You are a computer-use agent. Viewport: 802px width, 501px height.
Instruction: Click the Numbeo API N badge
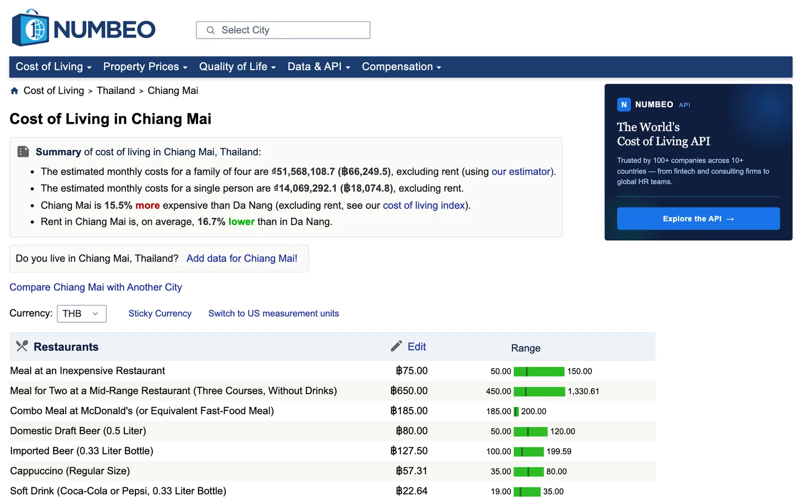point(624,105)
